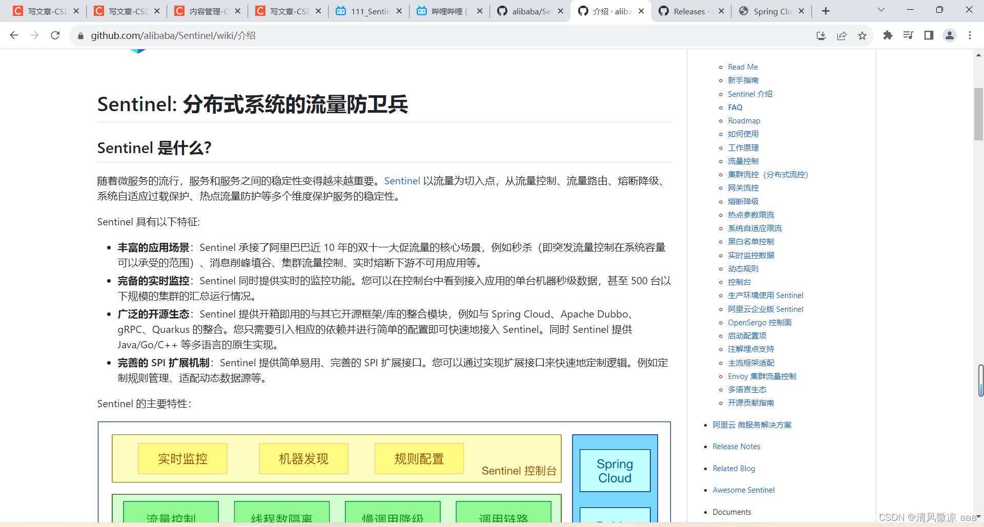Close the Releases tab
This screenshot has width=984, height=527.
(x=722, y=11)
